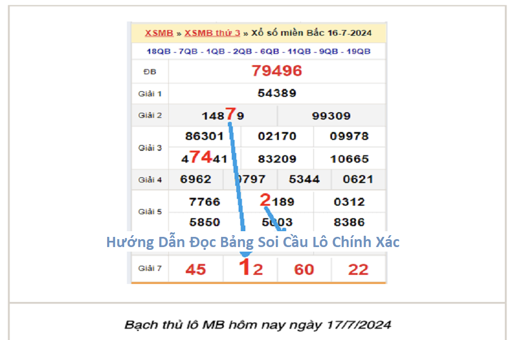Click the Giải 3 number 86301
This screenshot has height=340, width=510.
point(205,136)
